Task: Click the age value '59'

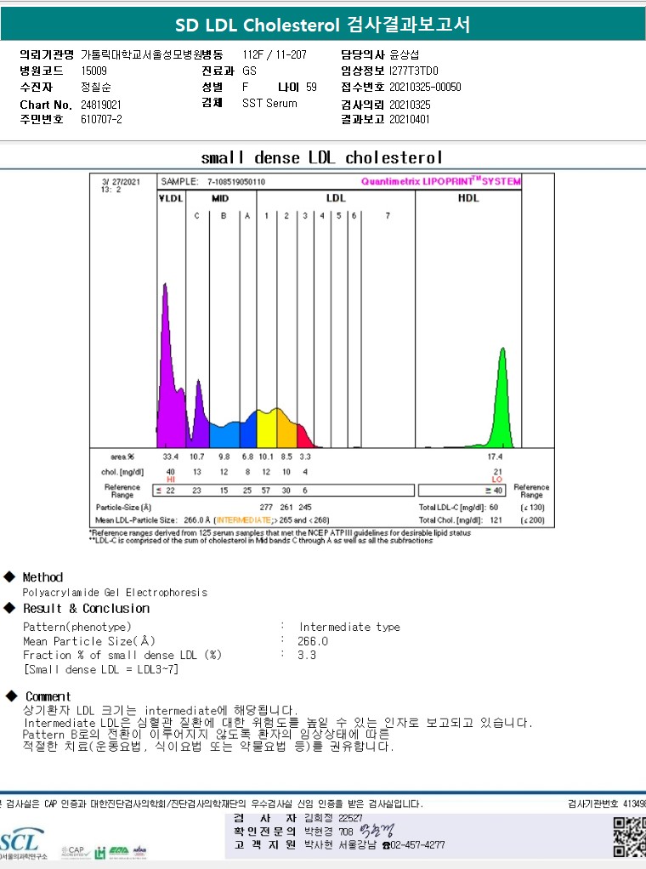Action: pos(311,87)
